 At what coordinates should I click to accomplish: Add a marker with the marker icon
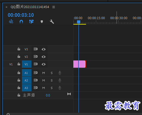(x=42, y=22)
